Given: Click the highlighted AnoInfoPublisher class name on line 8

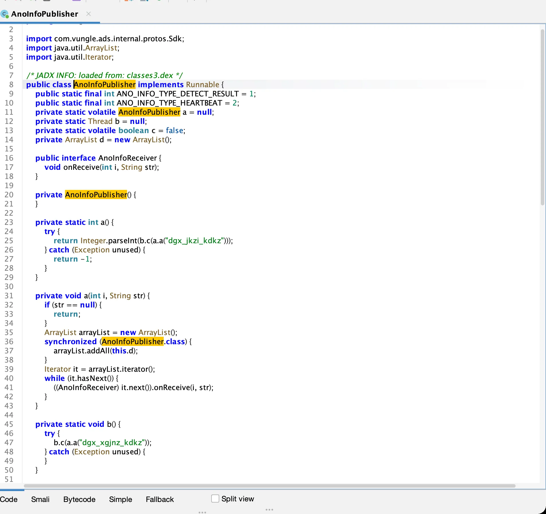Looking at the screenshot, I should [105, 85].
